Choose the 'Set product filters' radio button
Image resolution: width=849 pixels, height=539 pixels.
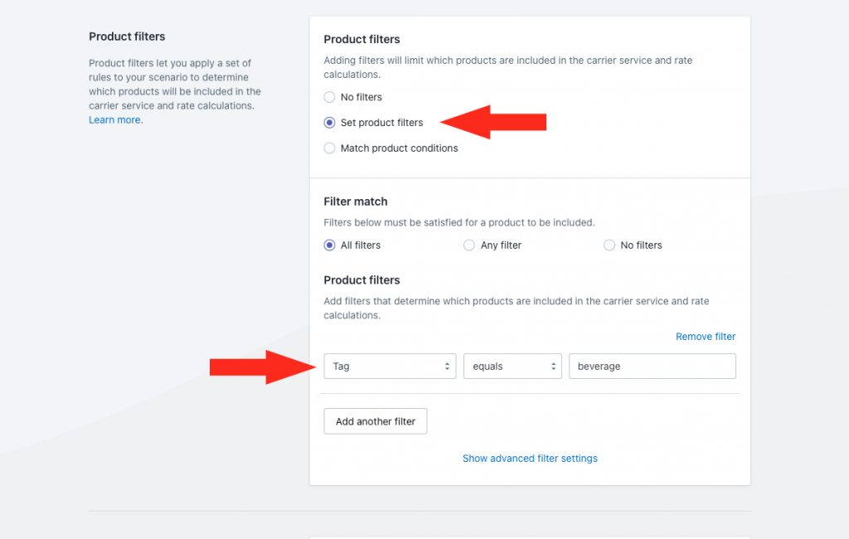pyautogui.click(x=329, y=123)
